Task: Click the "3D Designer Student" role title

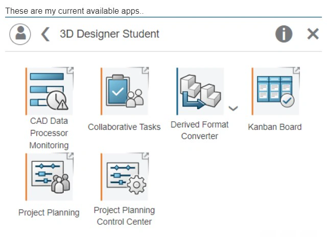Action: coord(109,34)
